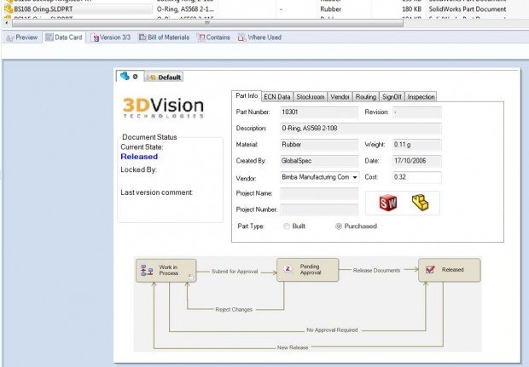Viewport: 529px width, 367px height.
Task: Click the 3DVision Technologies logo
Action: pos(163,107)
